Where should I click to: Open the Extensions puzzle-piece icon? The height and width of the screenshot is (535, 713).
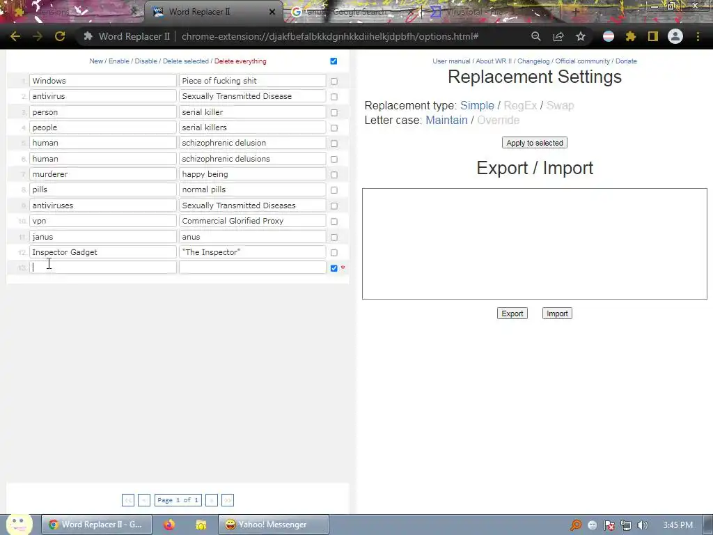(631, 36)
